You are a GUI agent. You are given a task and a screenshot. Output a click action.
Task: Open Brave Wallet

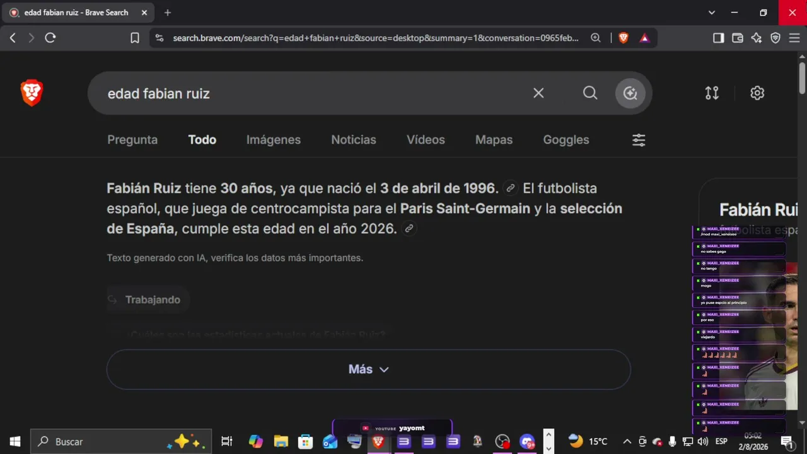737,38
